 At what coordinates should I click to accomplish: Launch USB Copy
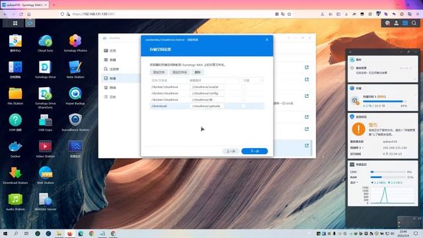(x=46, y=122)
